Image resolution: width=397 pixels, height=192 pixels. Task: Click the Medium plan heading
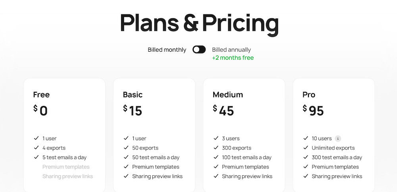(x=227, y=95)
